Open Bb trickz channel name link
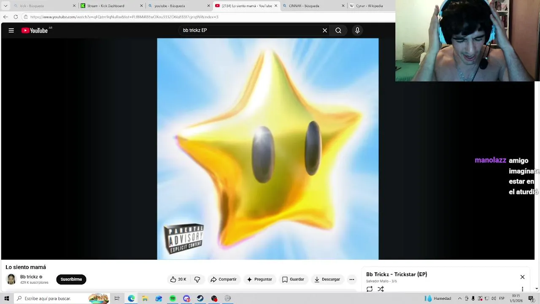540x304 pixels. click(x=29, y=277)
